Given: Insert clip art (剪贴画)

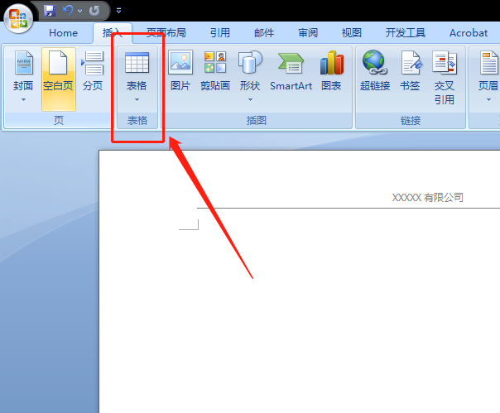Looking at the screenshot, I should (x=215, y=71).
